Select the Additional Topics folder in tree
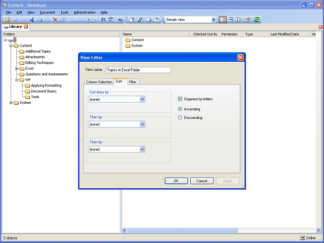The height and width of the screenshot is (243, 324). pos(38,52)
